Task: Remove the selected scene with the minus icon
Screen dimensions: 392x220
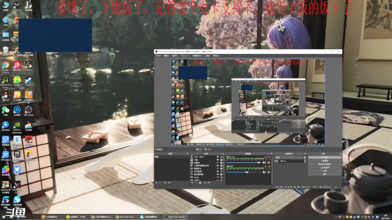Action: 161,183
